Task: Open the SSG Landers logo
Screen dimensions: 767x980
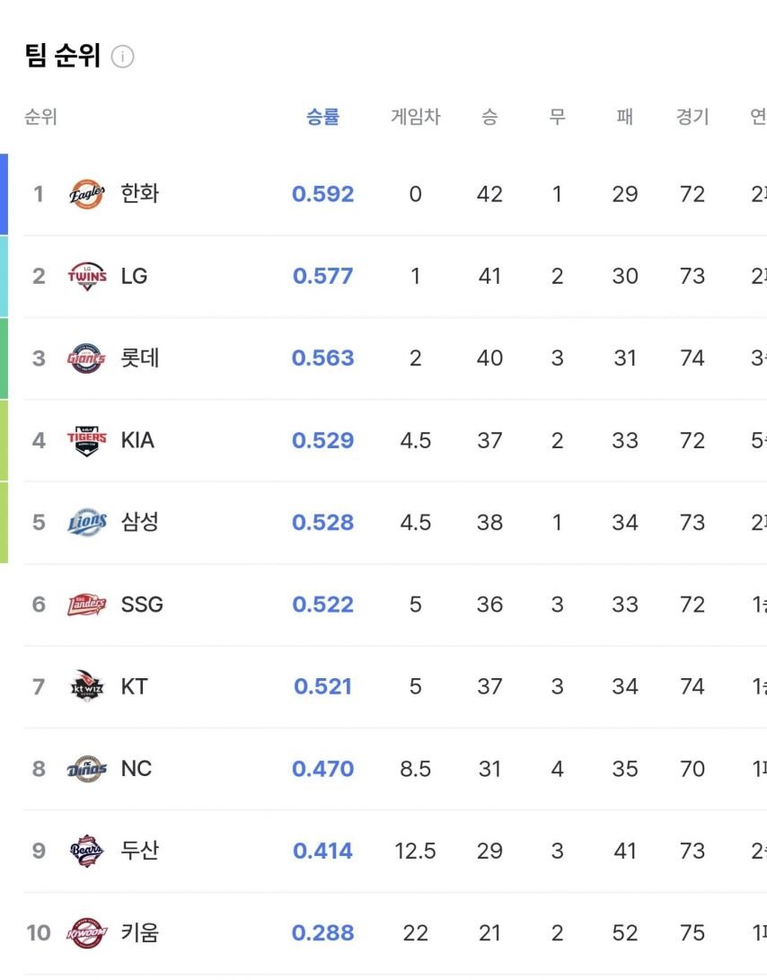Action: tap(87, 605)
